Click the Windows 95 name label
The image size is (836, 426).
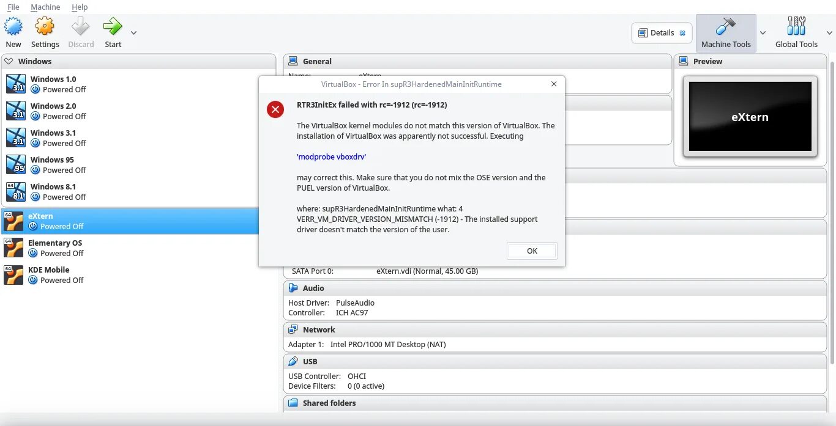coord(52,160)
